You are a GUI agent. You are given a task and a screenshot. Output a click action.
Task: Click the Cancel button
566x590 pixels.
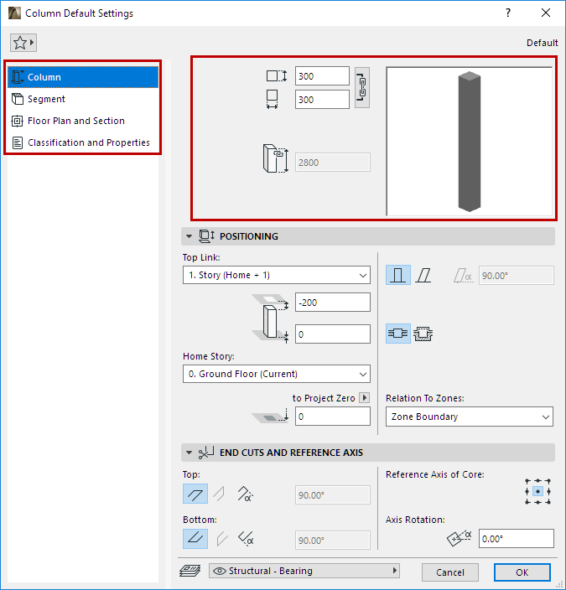point(450,572)
